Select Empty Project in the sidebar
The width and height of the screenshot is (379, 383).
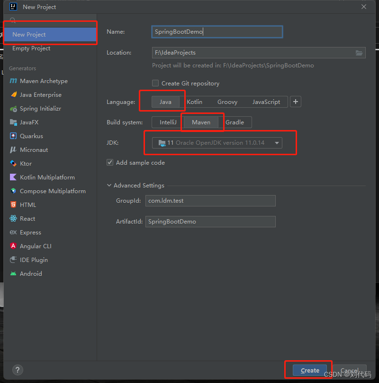31,48
